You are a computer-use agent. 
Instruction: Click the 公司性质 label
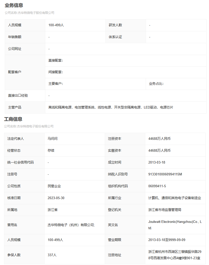click(14, 186)
